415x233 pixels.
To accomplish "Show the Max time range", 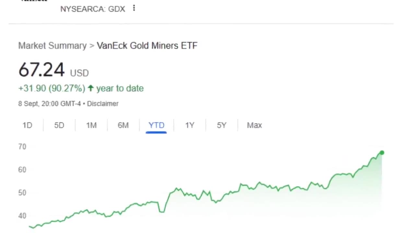I will [x=254, y=125].
